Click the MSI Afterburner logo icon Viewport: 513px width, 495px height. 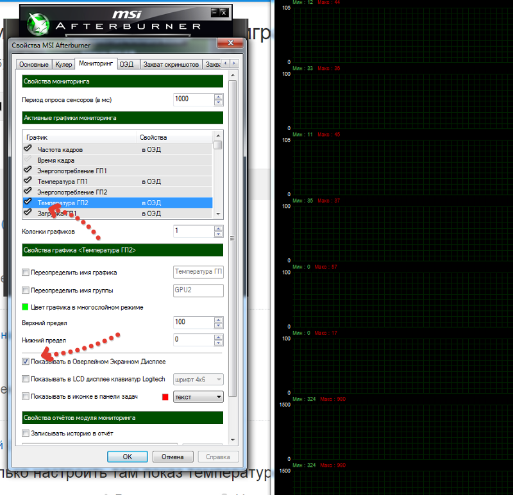[x=38, y=24]
